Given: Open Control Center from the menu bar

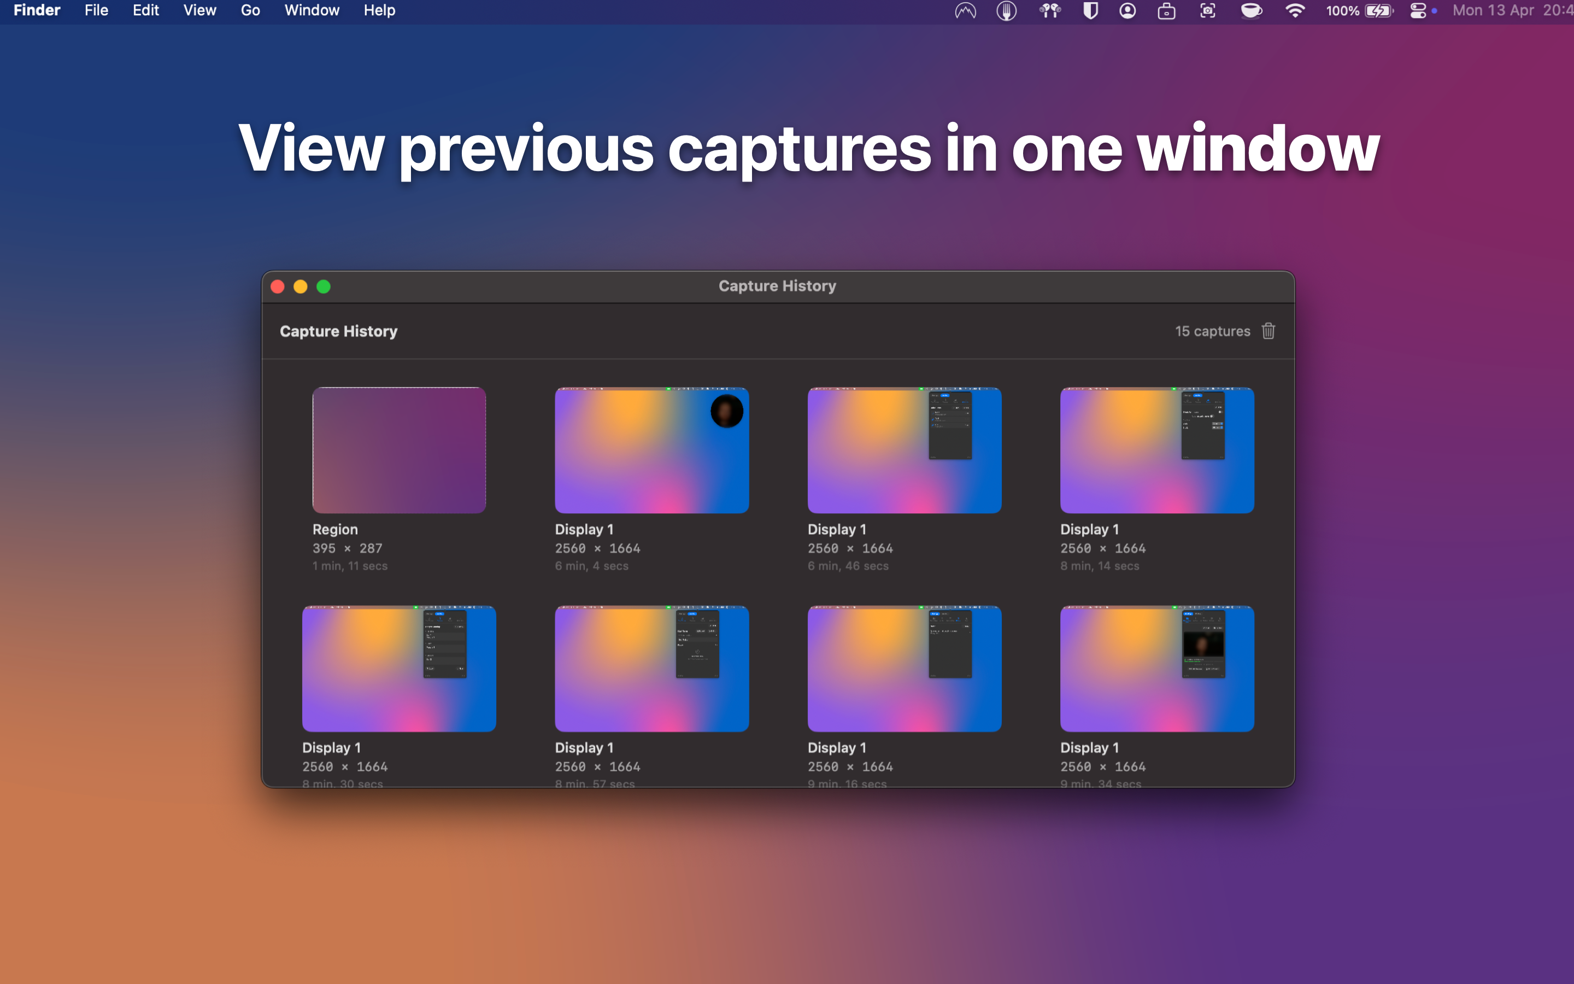Looking at the screenshot, I should [1419, 10].
